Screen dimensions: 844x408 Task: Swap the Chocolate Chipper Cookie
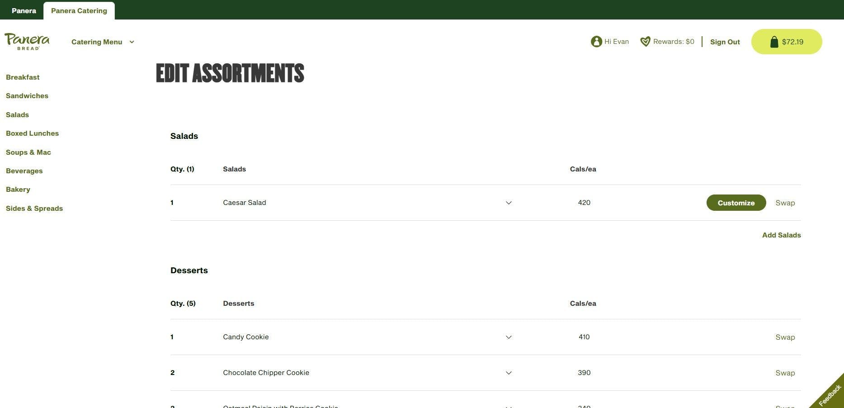pyautogui.click(x=785, y=373)
